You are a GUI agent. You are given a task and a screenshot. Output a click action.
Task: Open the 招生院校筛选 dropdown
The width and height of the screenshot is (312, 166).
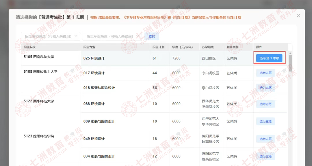pos(51,36)
